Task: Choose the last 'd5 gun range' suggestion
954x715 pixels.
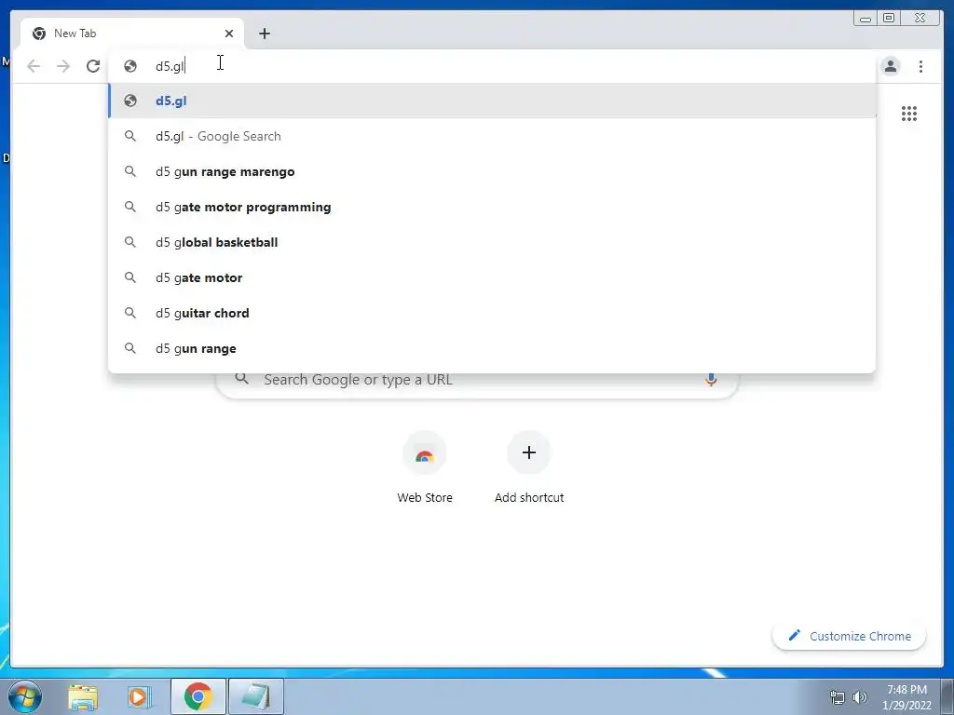Action: click(492, 348)
